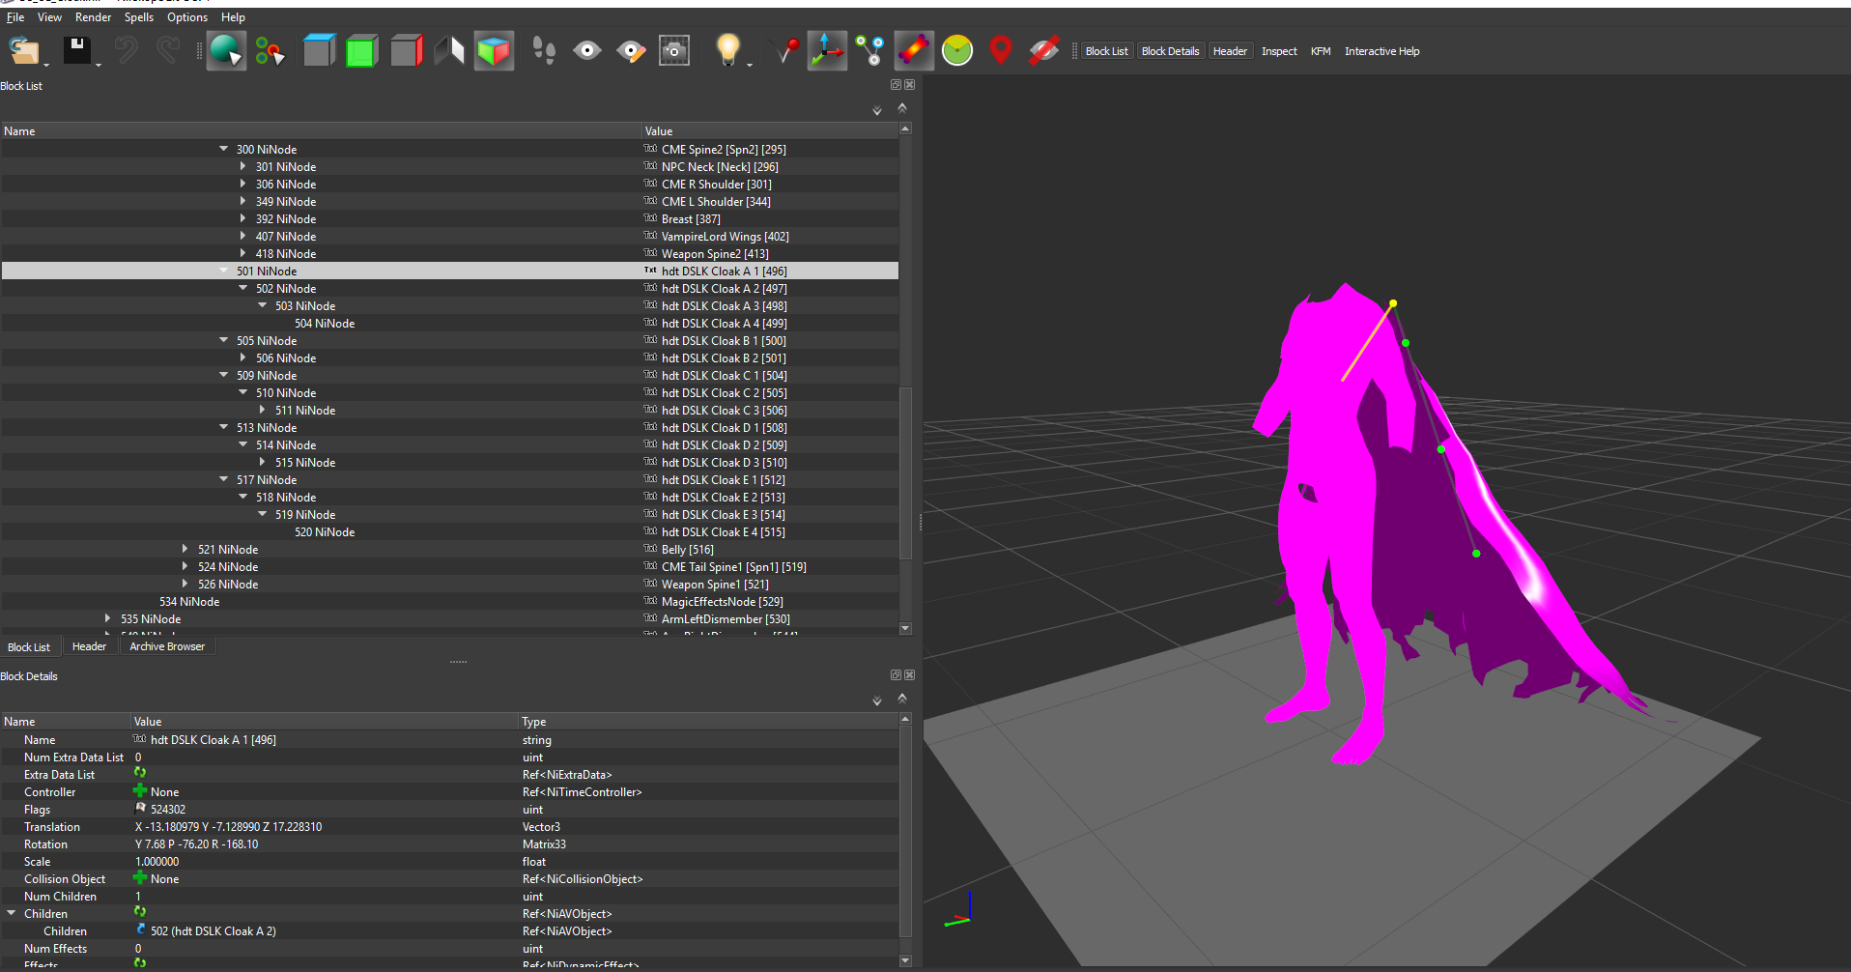The image size is (1851, 972).
Task: Click the crossed-out eye hidden icon
Action: tap(1043, 50)
